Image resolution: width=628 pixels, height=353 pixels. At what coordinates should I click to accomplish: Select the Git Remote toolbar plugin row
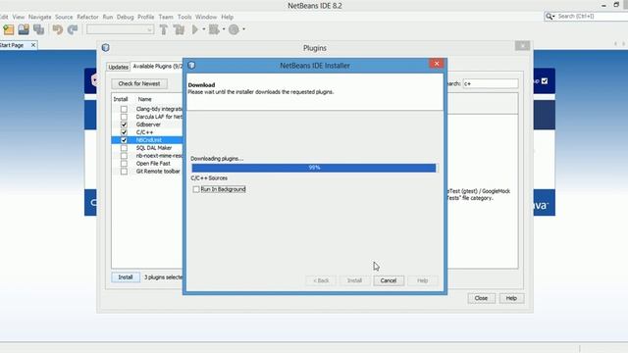pyautogui.click(x=147, y=172)
